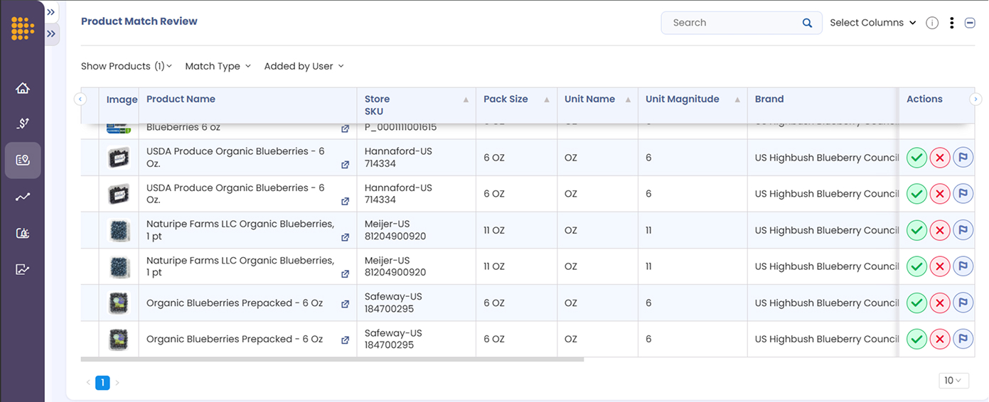This screenshot has width=989, height=402.
Task: Collapse the panel with the minus icon
Action: coord(970,23)
